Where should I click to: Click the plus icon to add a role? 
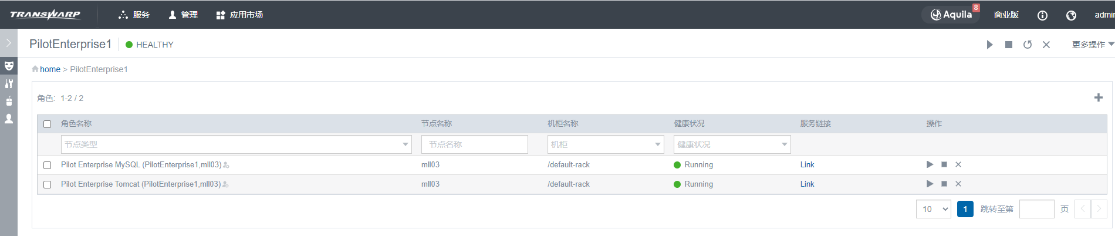(1099, 97)
